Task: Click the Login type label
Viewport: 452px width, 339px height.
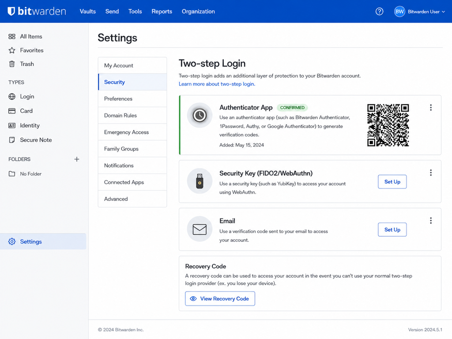Action: (x=27, y=97)
